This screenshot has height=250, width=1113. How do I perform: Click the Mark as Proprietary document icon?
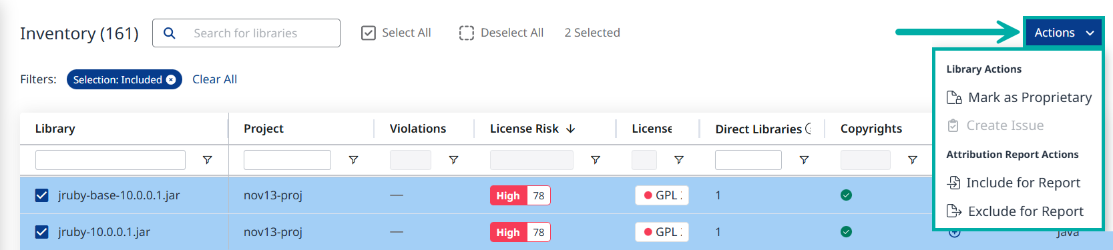click(x=954, y=98)
